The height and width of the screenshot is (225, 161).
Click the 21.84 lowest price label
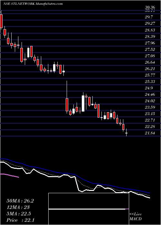click(x=150, y=133)
